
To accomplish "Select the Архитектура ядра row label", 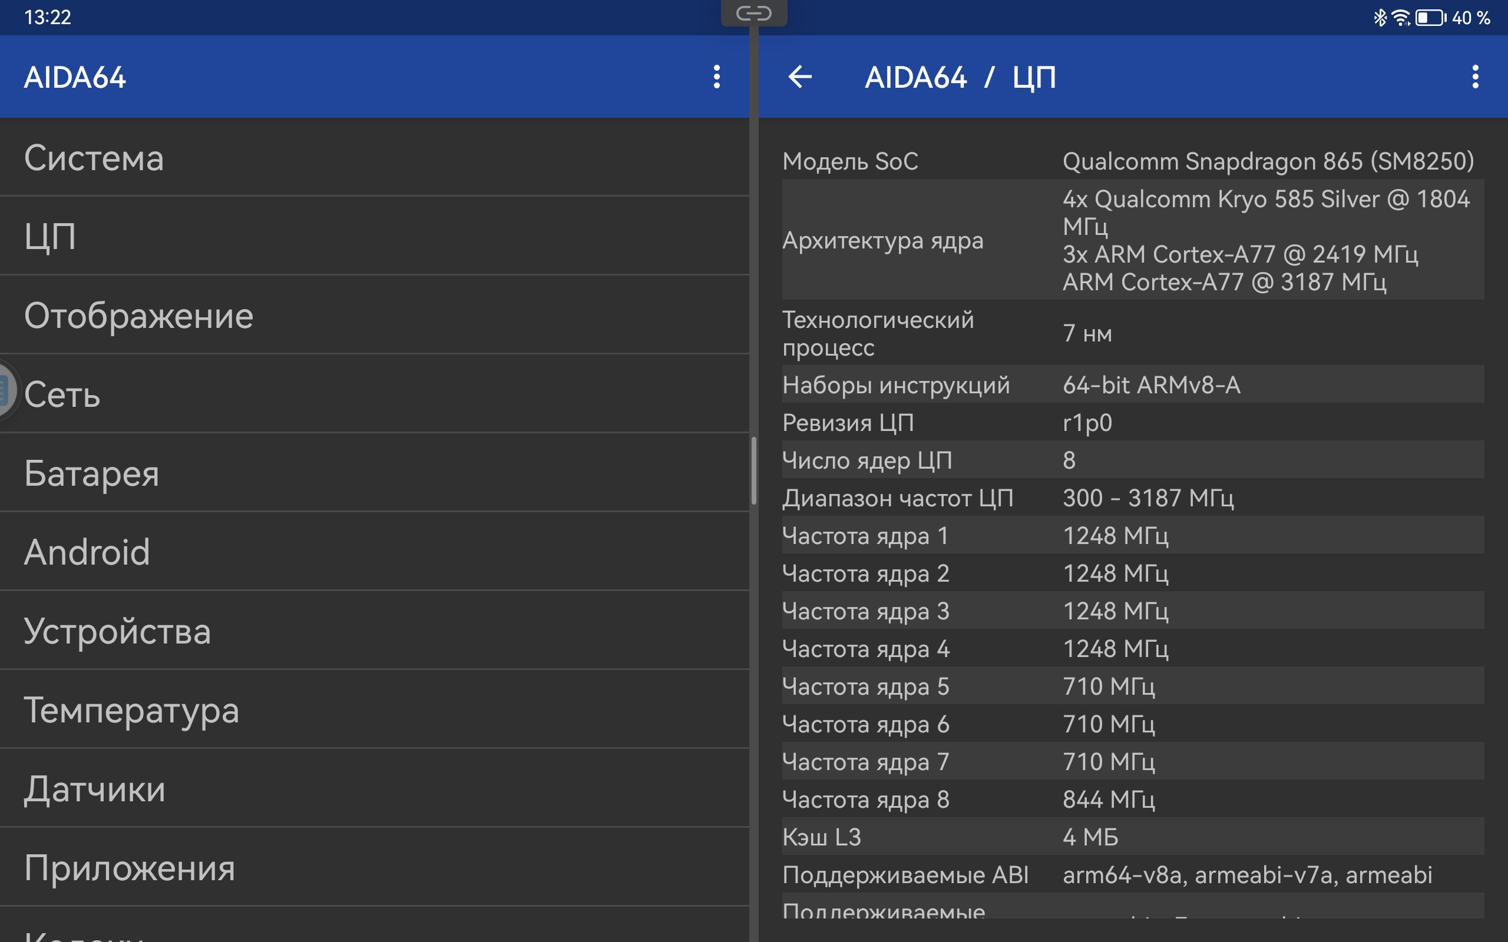I will coord(883,240).
